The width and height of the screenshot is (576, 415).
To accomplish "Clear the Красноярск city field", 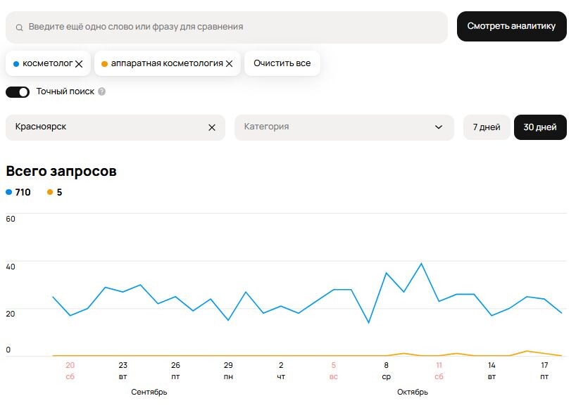I will tap(212, 127).
